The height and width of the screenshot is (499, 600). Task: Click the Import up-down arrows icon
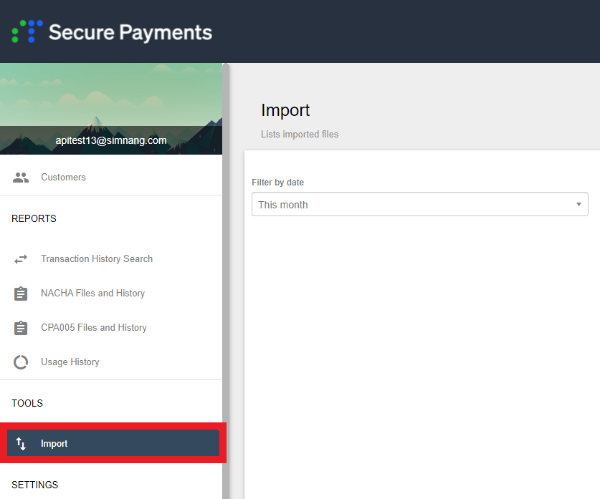click(x=21, y=444)
